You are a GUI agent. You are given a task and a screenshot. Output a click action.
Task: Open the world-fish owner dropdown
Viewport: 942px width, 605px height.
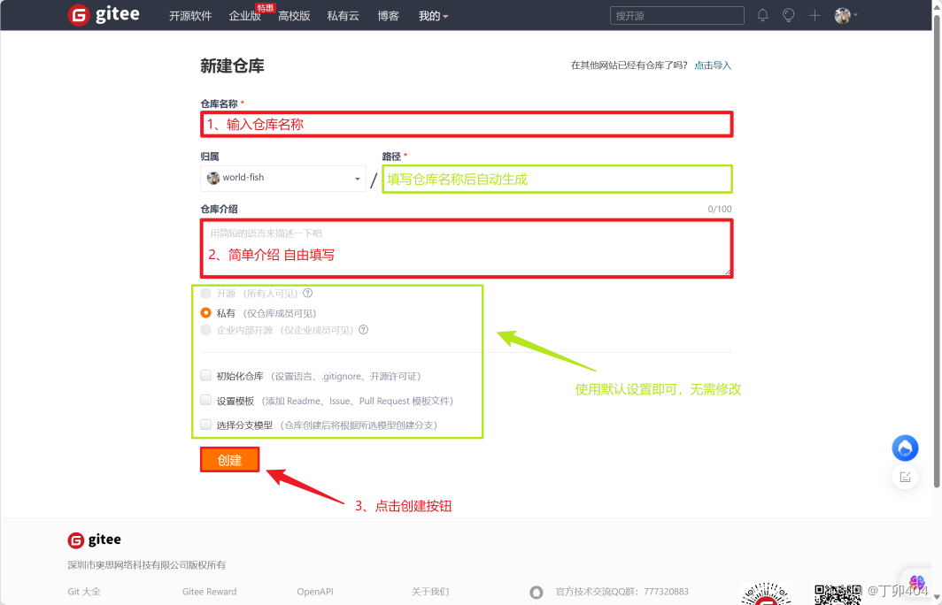[282, 178]
